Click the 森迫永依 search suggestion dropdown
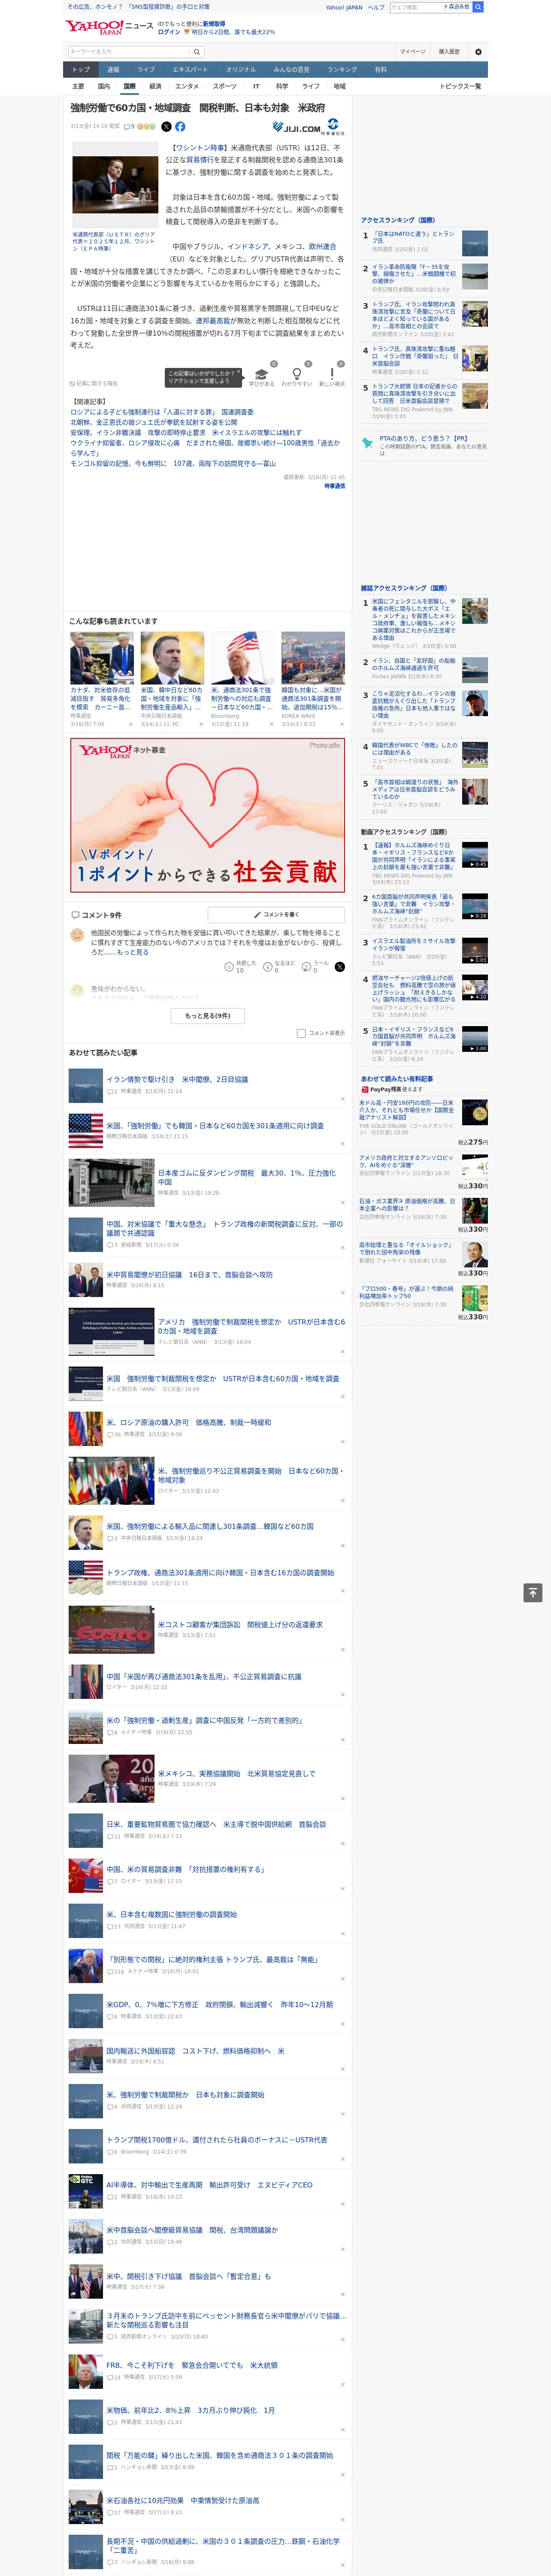 pos(458,7)
